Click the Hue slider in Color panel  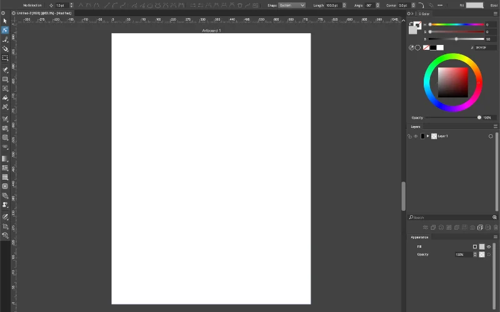point(457,24)
